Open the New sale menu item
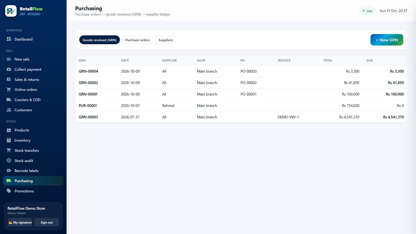 click(33, 59)
